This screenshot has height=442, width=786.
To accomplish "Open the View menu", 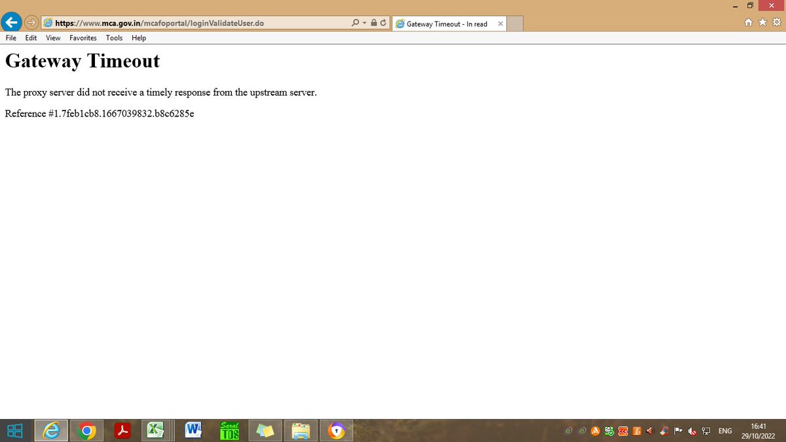I will pos(53,38).
